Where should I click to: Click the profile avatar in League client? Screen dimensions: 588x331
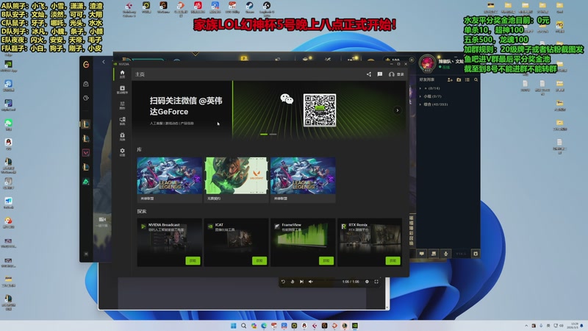[427, 63]
